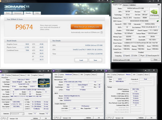Click the CPU-Z mainboard window title icon
This screenshot has height=120, width=162.
coord(54,71)
